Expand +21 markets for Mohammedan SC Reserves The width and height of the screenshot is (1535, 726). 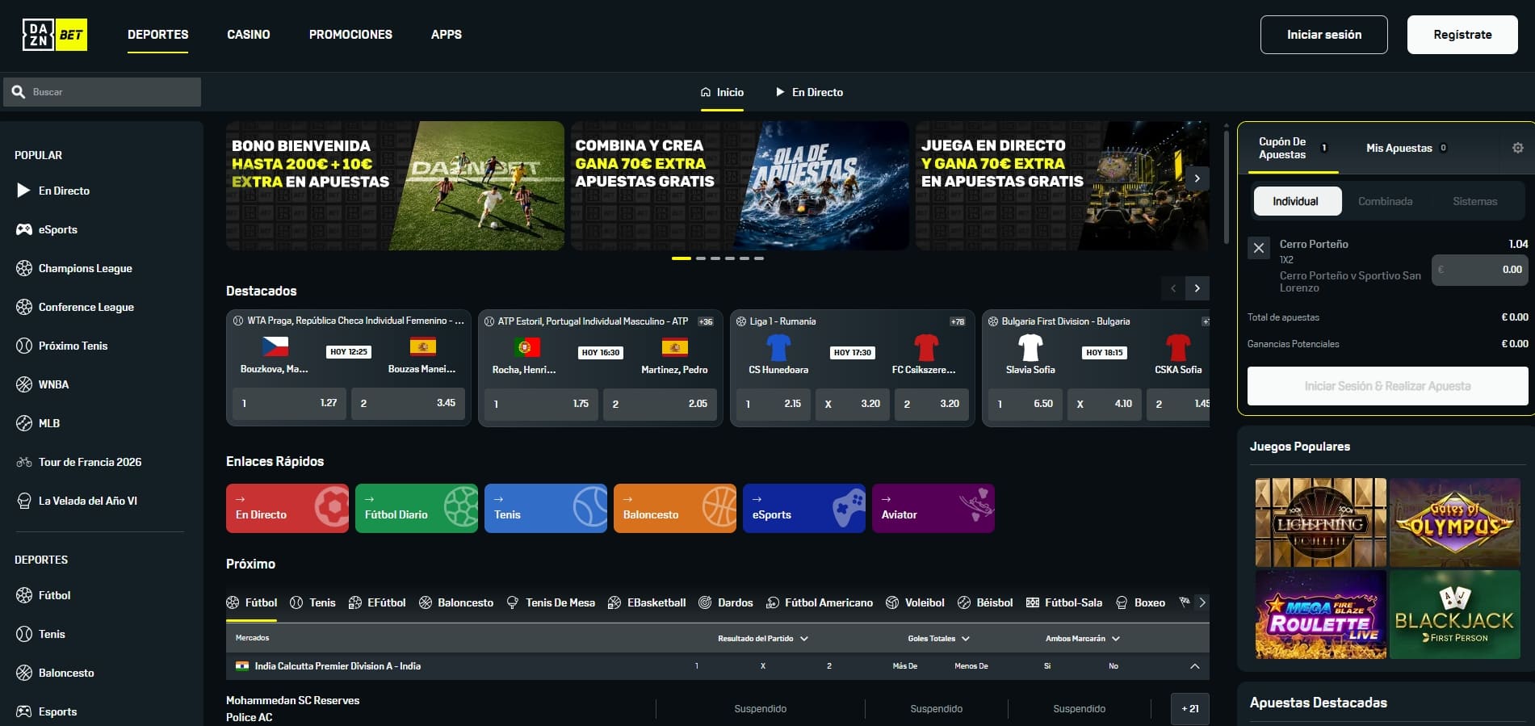click(1190, 709)
